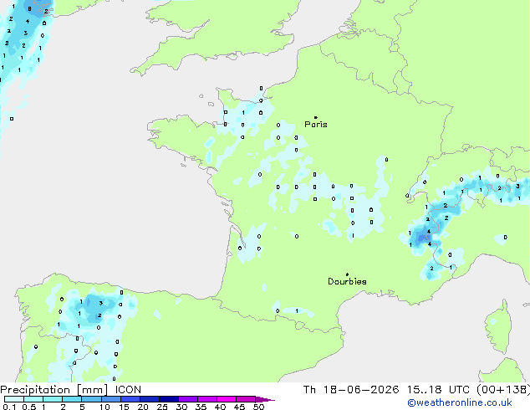Click the '0.1' legend value label
Screen dimensions: 530x410
(x=9, y=407)
